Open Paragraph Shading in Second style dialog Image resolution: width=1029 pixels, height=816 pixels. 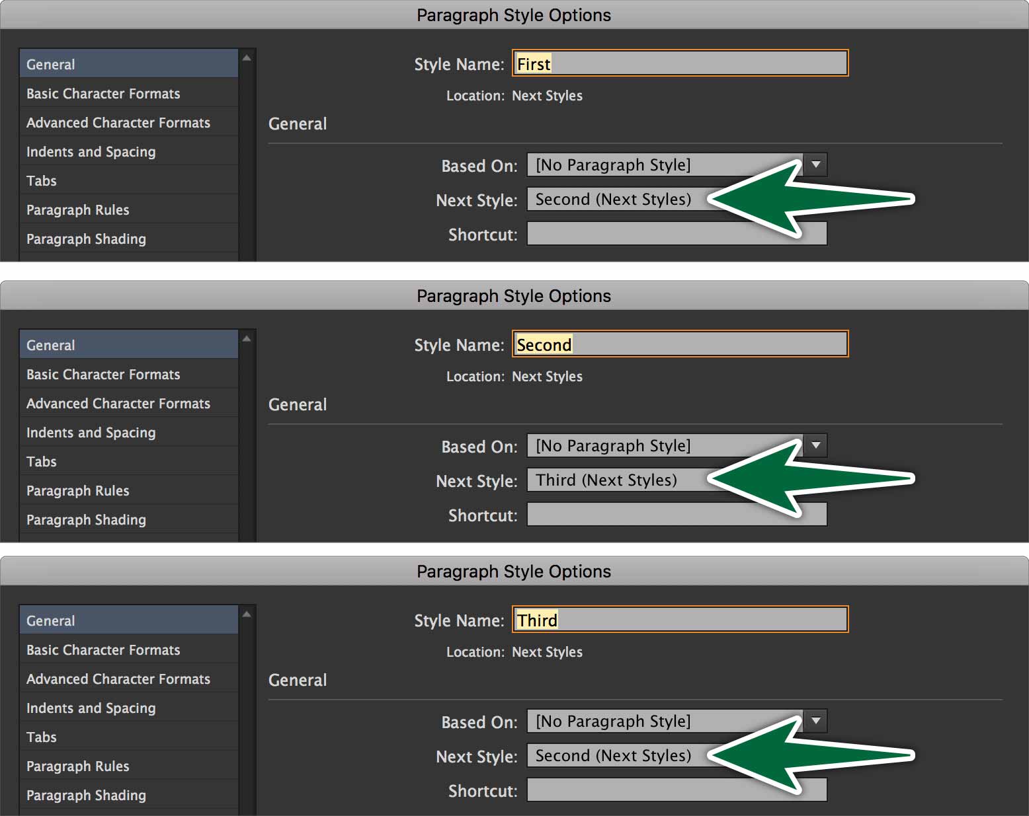(x=129, y=520)
